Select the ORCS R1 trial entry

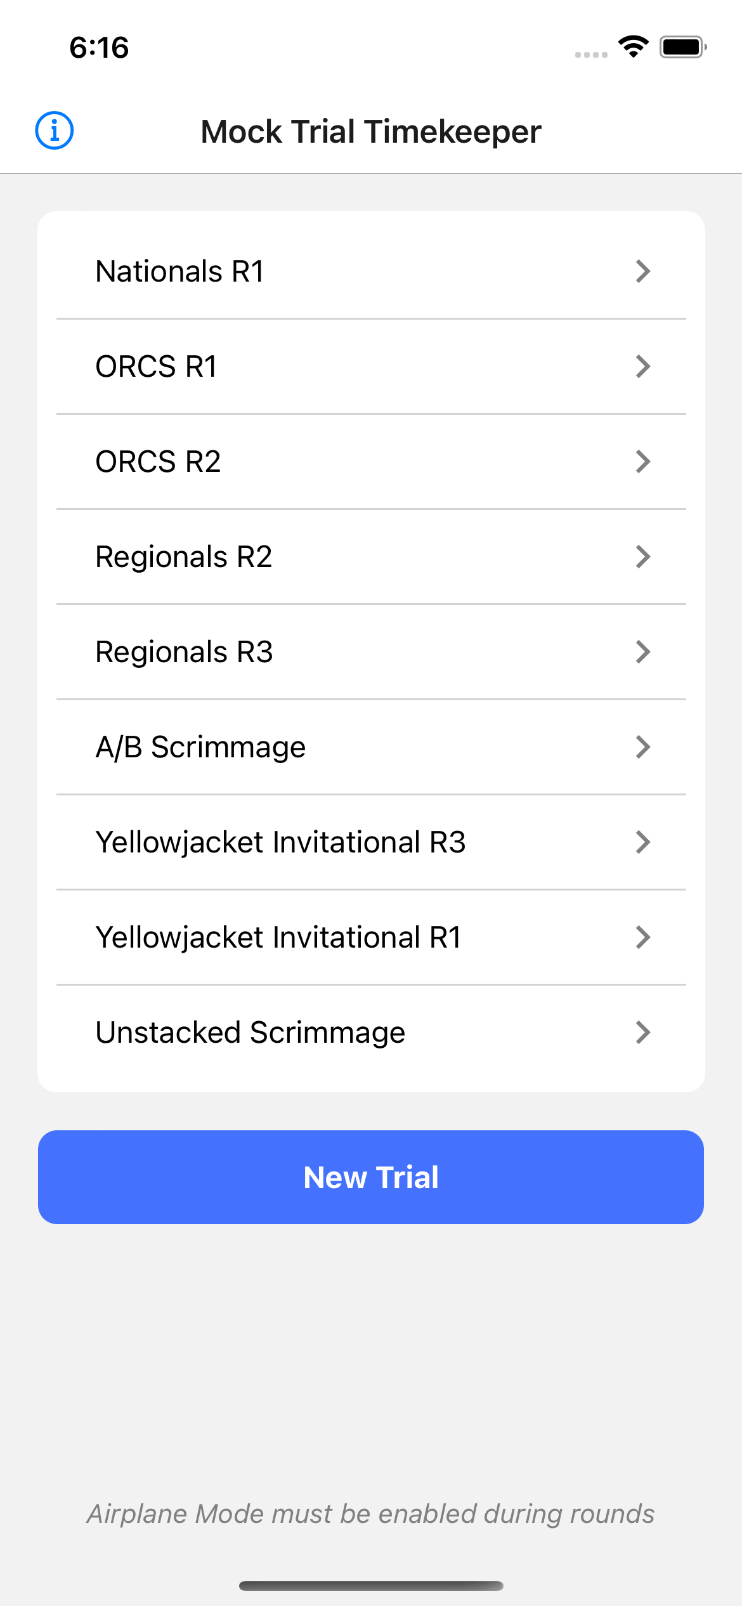157,367
